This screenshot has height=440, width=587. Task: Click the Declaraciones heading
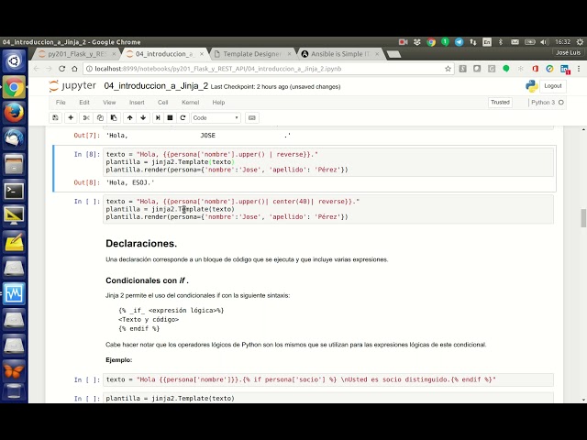click(x=141, y=244)
